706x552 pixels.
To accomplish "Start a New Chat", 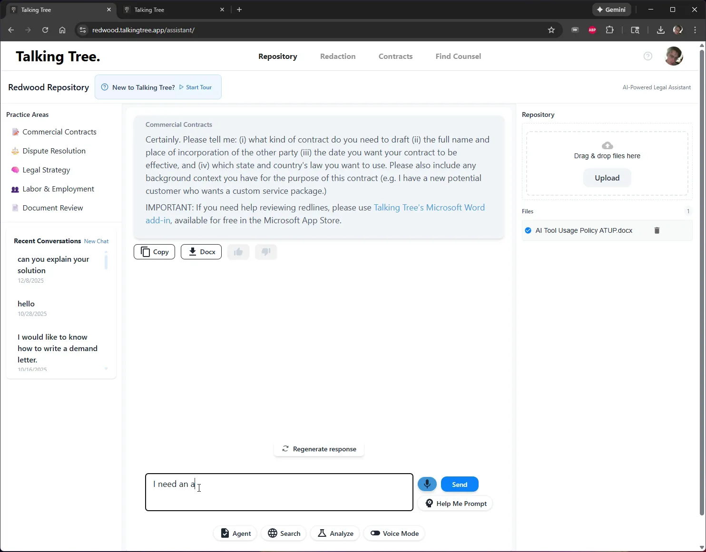I will coord(96,241).
